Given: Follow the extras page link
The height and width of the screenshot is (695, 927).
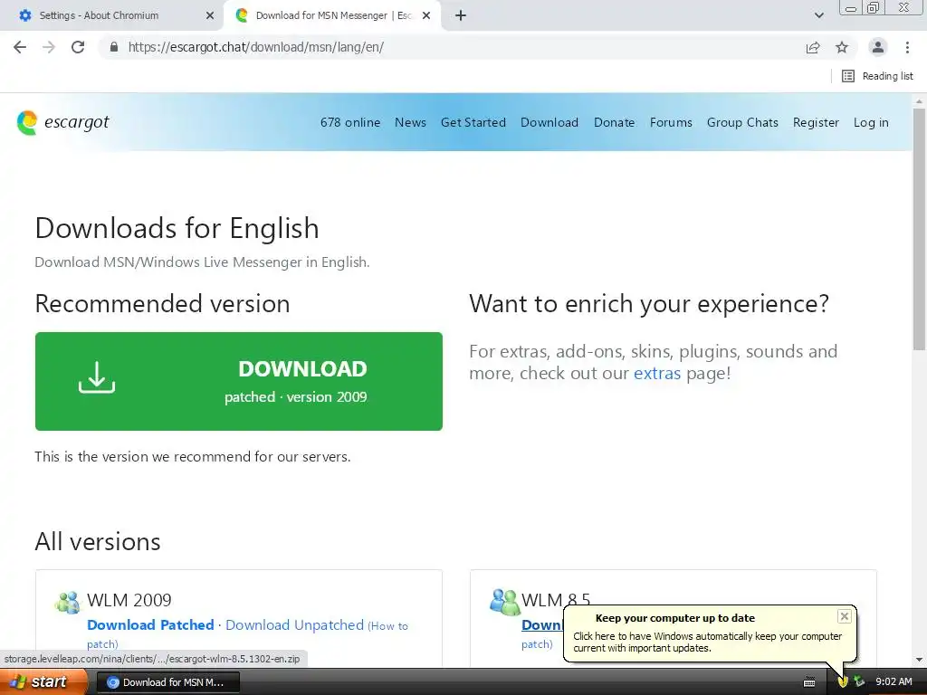Looking at the screenshot, I should tap(657, 374).
